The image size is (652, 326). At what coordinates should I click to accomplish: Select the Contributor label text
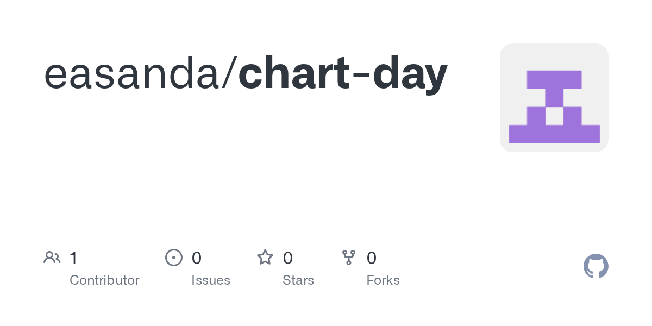(104, 280)
